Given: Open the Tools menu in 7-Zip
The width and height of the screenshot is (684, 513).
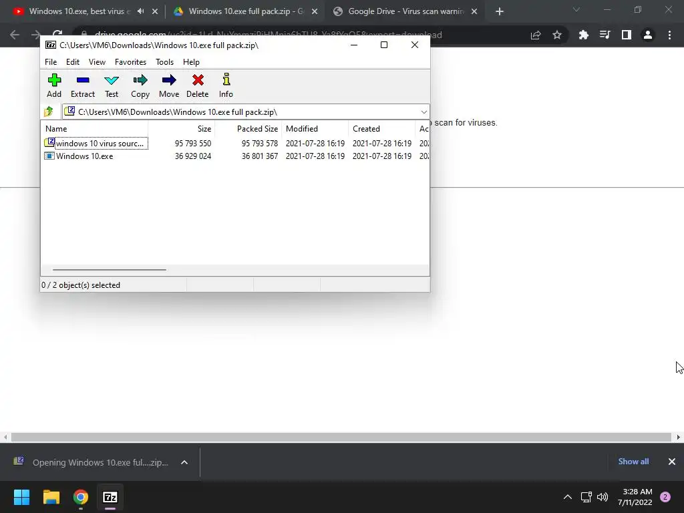Looking at the screenshot, I should pos(164,62).
